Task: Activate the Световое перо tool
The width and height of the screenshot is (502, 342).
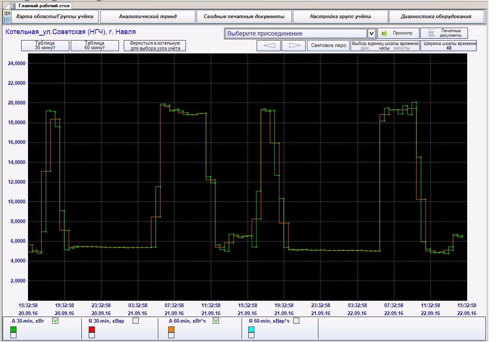Action: 328,45
